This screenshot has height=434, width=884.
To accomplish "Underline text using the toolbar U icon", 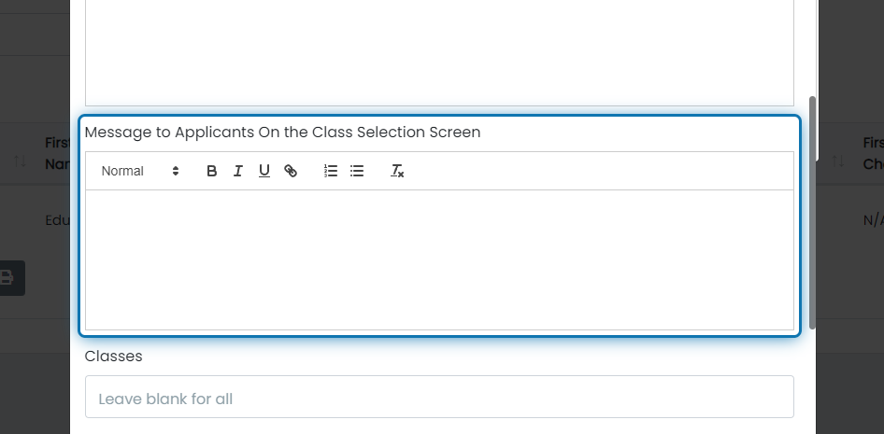I will [x=264, y=171].
